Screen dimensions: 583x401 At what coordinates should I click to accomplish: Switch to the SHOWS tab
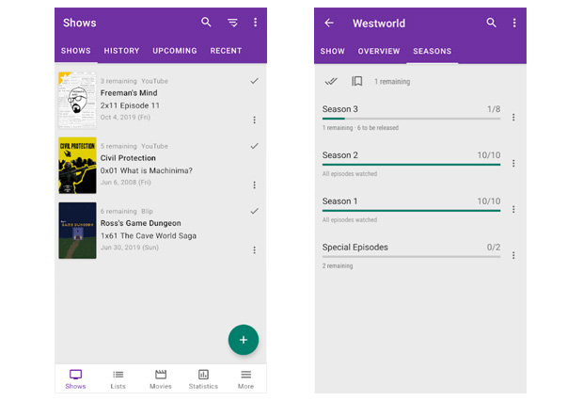pyautogui.click(x=76, y=51)
